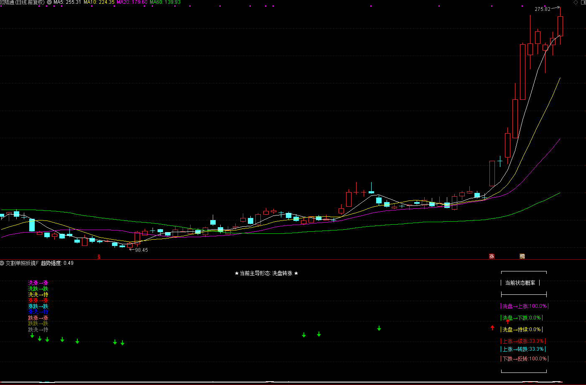This screenshot has height=385, width=586.
Task: Click the MA60: 139.93 value
Action: (x=165, y=2)
